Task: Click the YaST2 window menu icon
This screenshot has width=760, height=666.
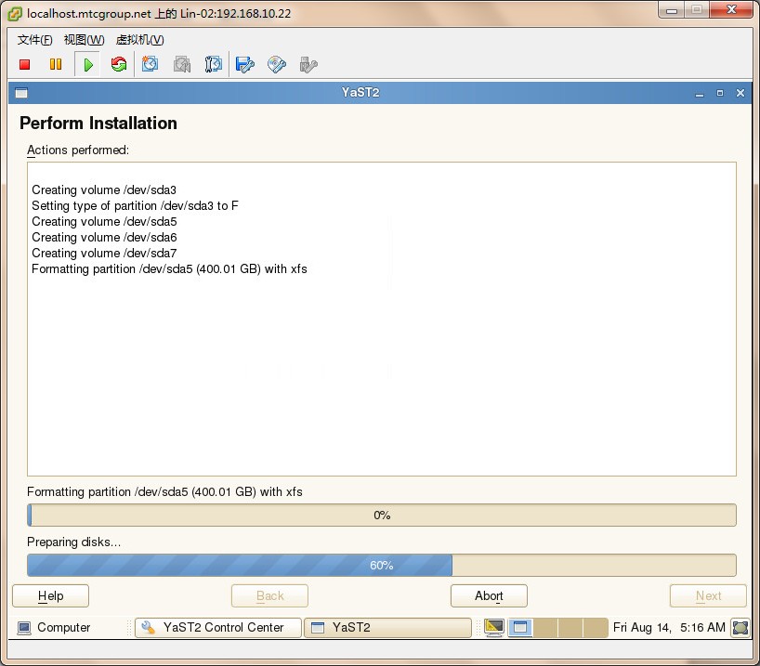Action: point(21,93)
